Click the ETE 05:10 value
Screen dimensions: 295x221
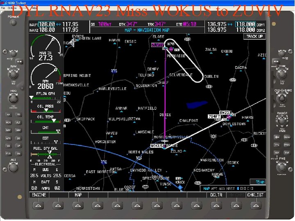point(190,24)
